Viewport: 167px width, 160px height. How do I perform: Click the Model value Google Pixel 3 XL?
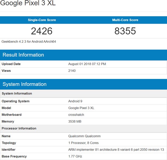point(81,108)
